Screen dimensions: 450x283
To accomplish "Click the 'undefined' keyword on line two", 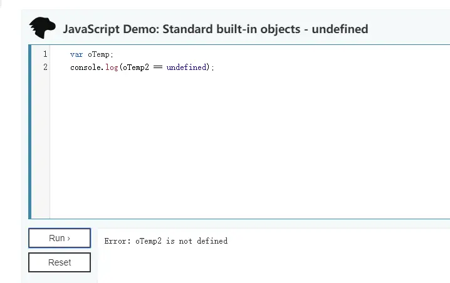I will (187, 67).
